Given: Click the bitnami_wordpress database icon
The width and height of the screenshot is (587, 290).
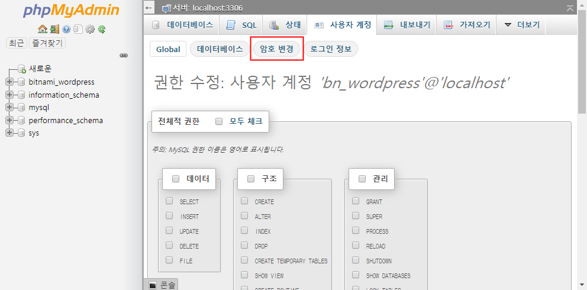Looking at the screenshot, I should [x=21, y=82].
